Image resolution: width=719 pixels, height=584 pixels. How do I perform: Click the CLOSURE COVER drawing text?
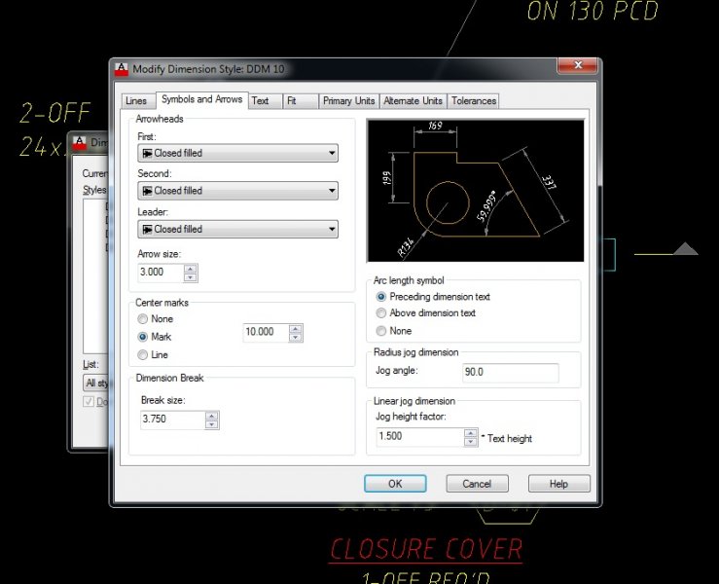pyautogui.click(x=426, y=549)
